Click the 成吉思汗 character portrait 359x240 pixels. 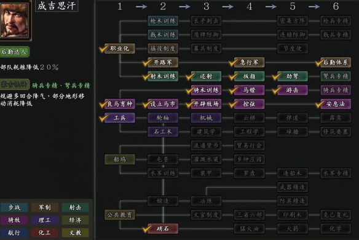tap(15, 20)
